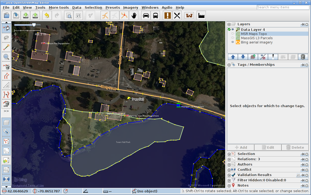Click the fork and knife restaurant preset
The image size is (311, 195).
point(177,16)
